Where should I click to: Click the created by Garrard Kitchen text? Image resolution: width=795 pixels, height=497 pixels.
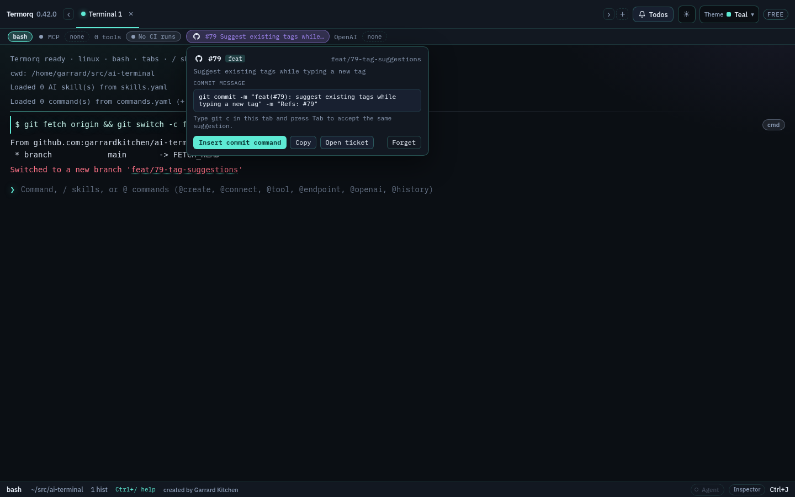(201, 490)
